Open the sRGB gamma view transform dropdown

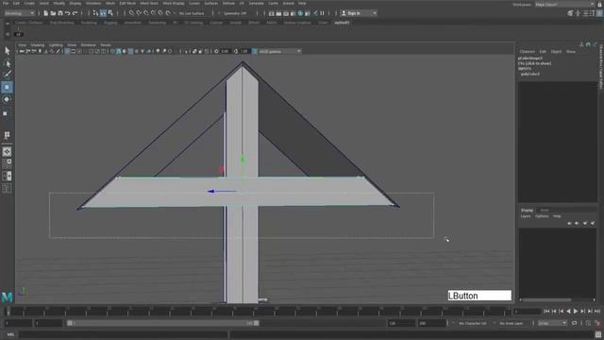point(279,51)
